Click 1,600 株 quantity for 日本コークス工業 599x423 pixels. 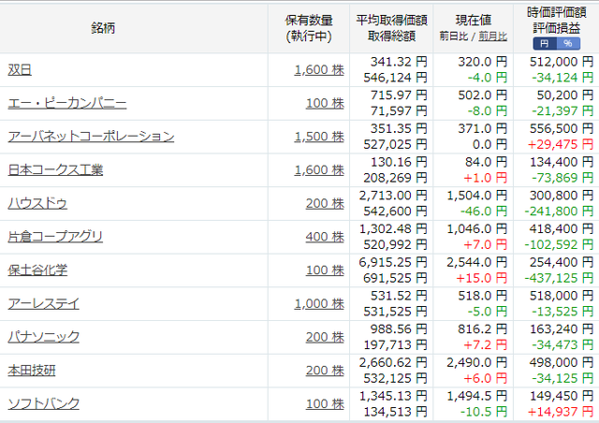click(319, 169)
